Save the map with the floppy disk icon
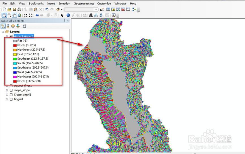The width and height of the screenshot is (245, 154). click(x=14, y=10)
